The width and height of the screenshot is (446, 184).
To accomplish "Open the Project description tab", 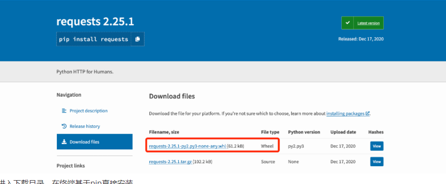I will [88, 110].
